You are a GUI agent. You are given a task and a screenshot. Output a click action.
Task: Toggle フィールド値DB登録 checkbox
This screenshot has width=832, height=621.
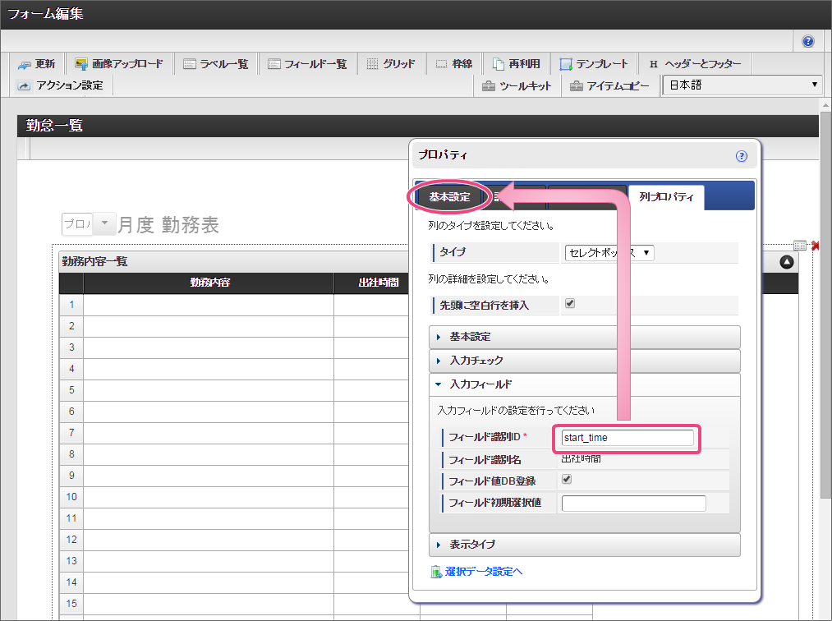(567, 480)
